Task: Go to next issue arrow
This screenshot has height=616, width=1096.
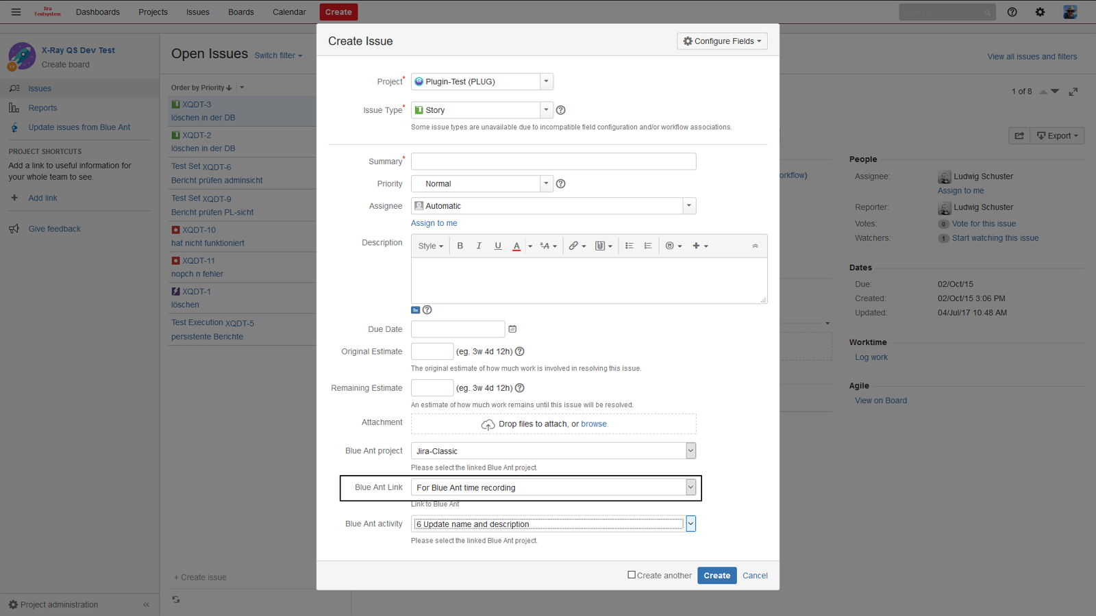Action: [1055, 92]
